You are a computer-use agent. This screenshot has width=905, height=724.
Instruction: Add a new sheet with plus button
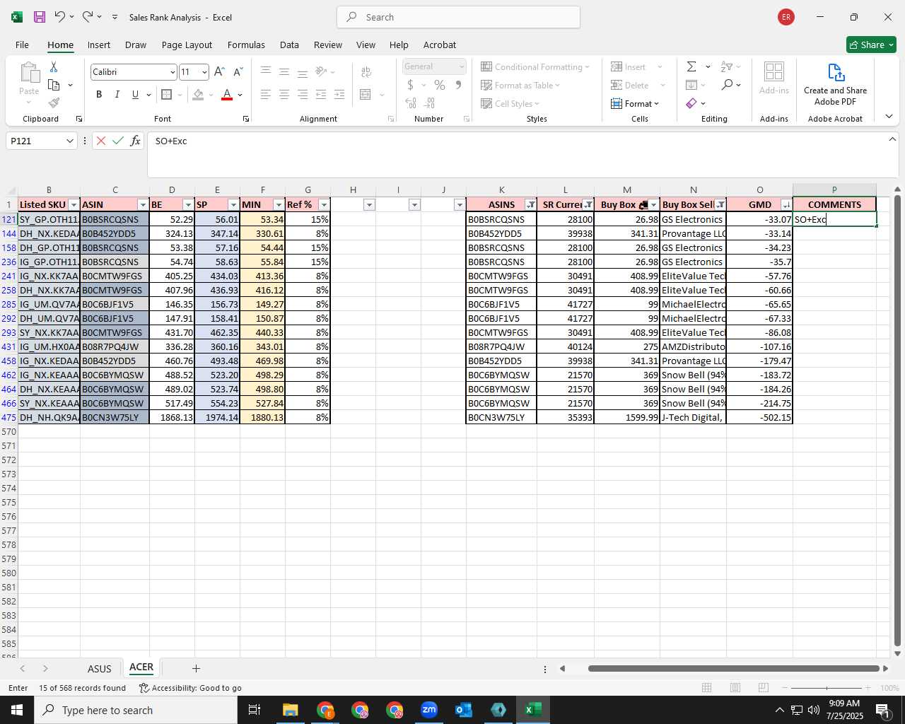tap(196, 668)
